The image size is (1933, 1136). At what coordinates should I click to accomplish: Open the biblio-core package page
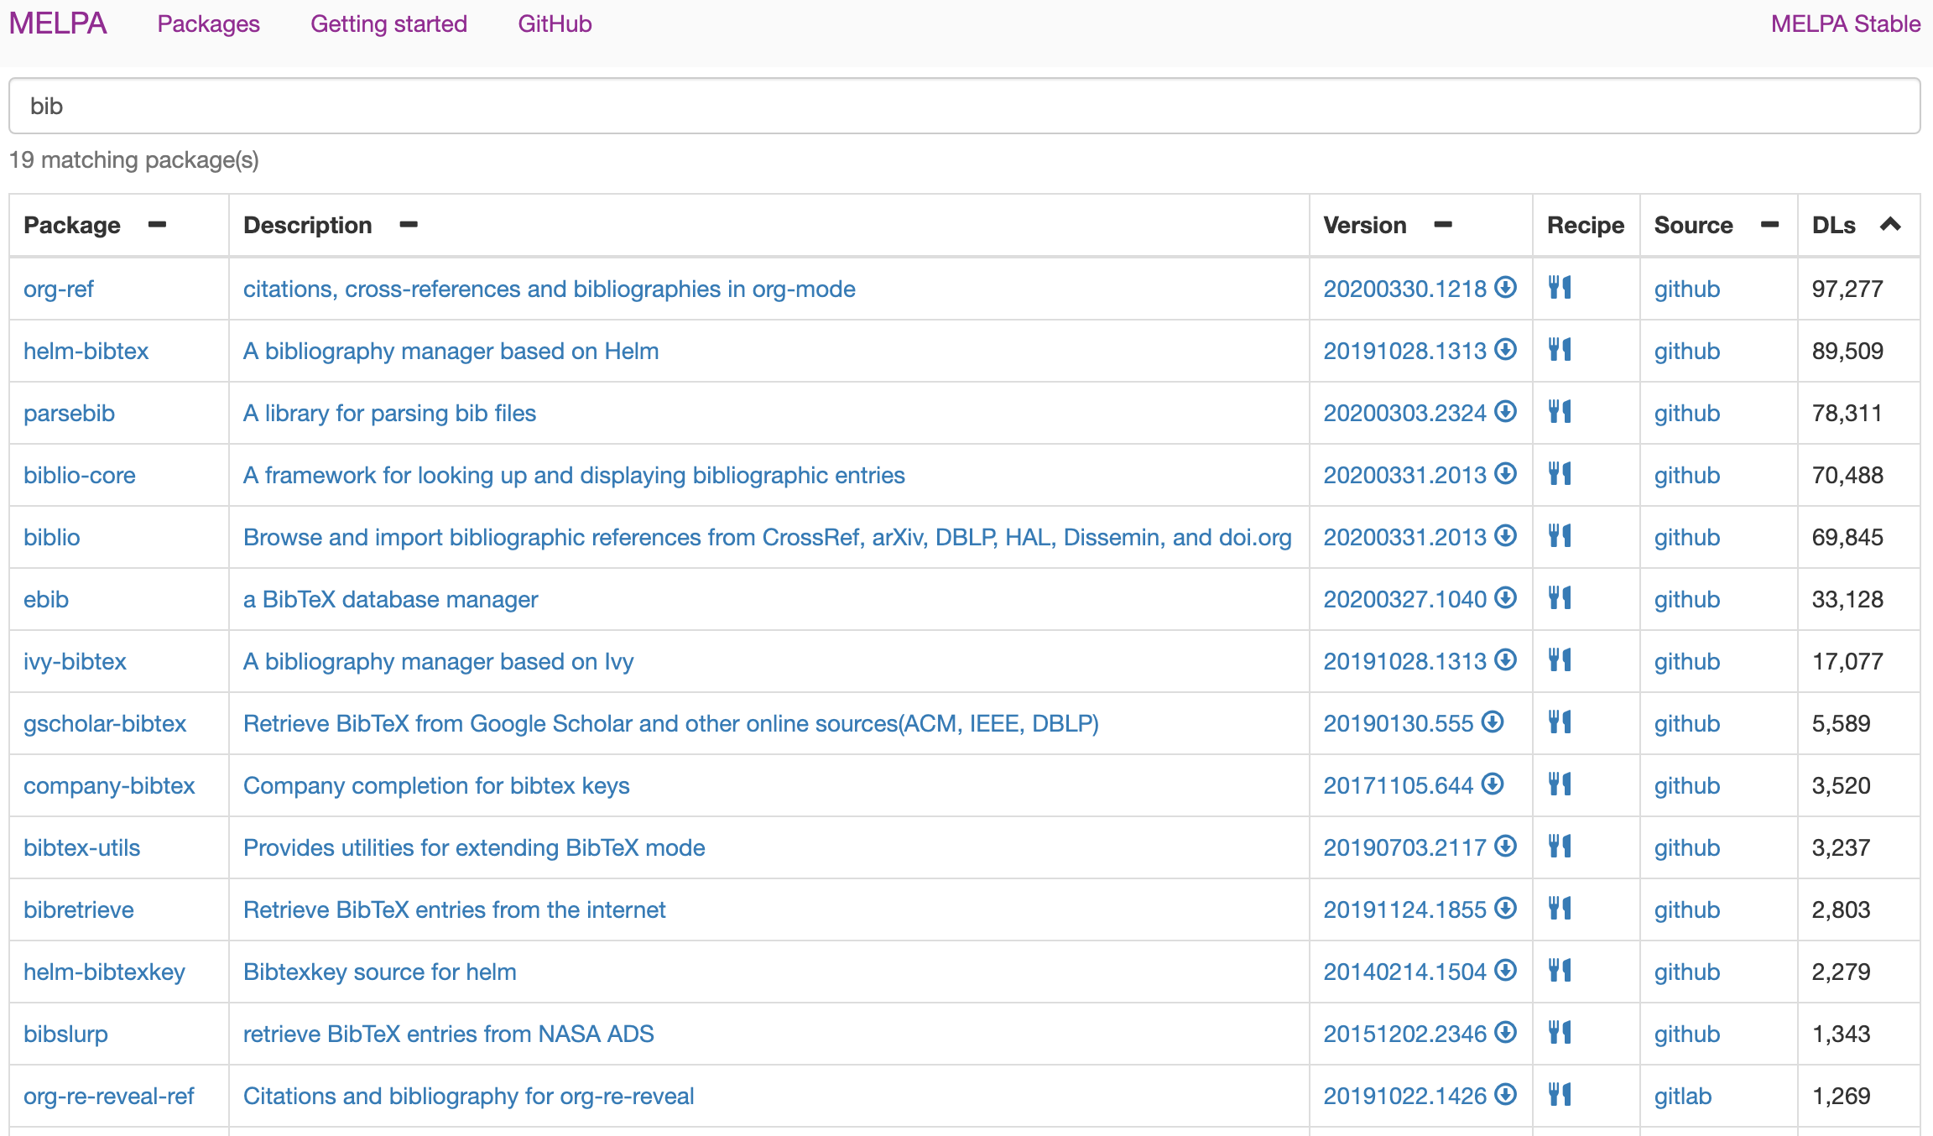coord(79,475)
